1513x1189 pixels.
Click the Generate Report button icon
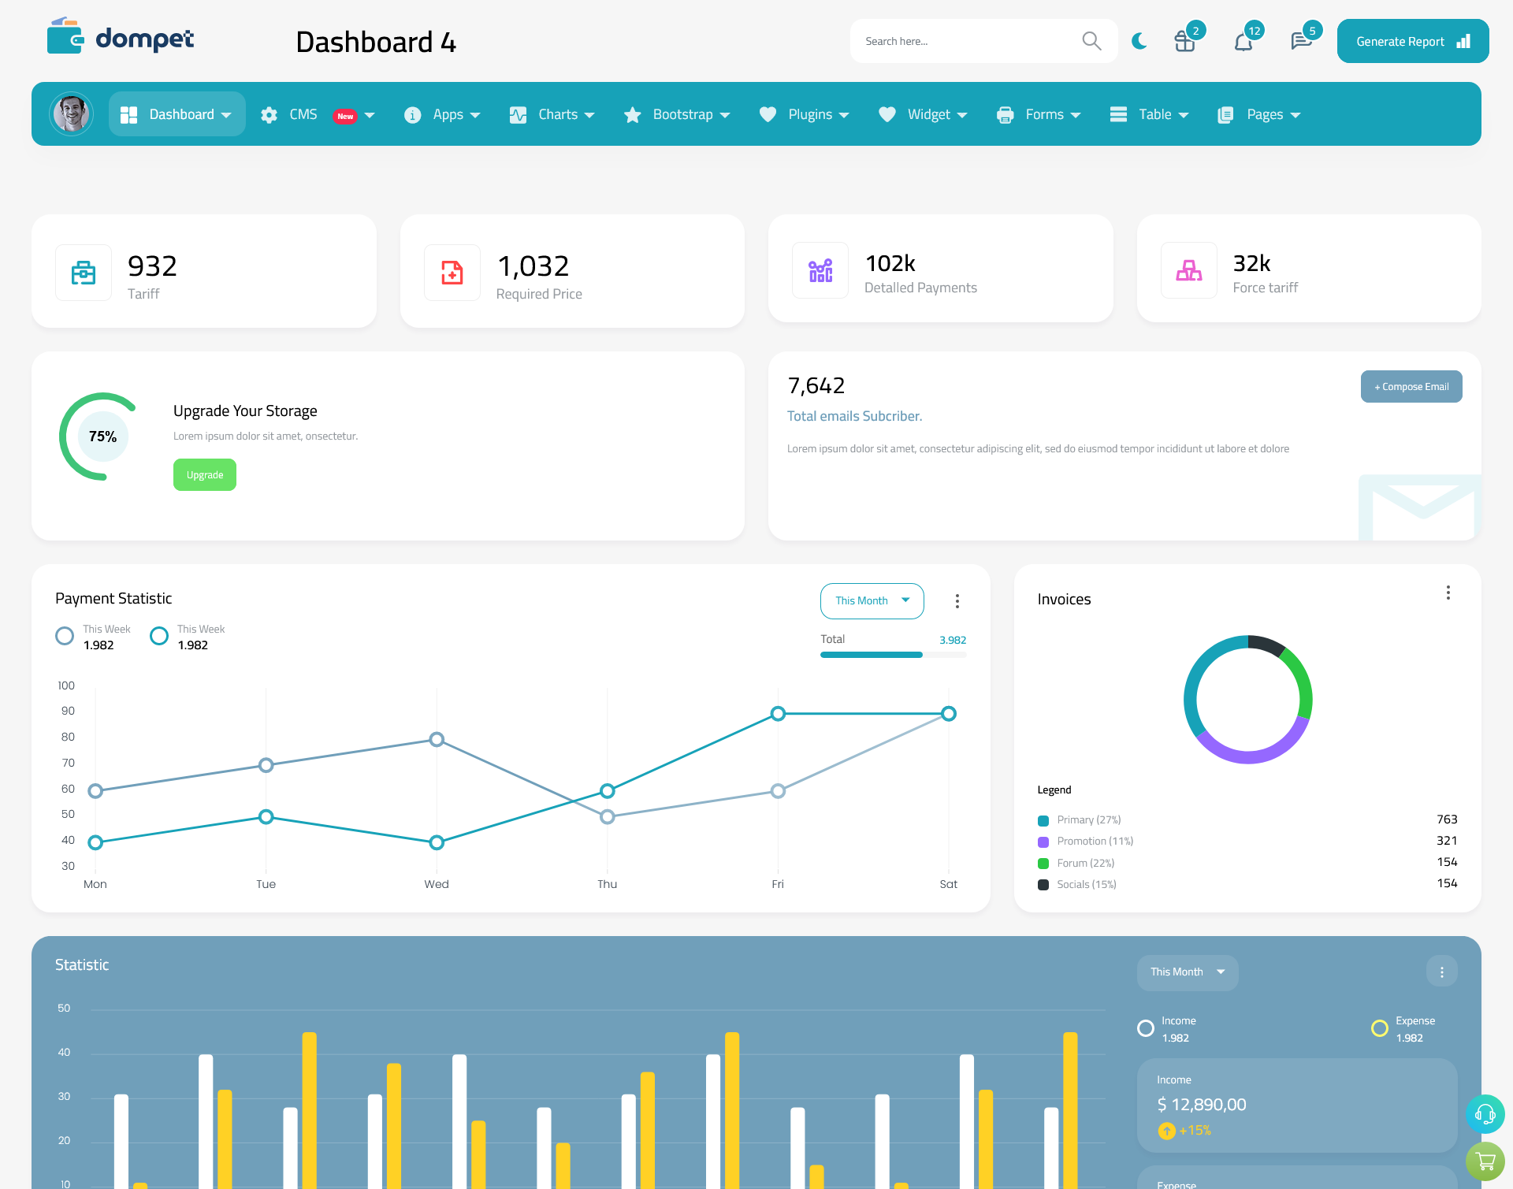[1460, 40]
